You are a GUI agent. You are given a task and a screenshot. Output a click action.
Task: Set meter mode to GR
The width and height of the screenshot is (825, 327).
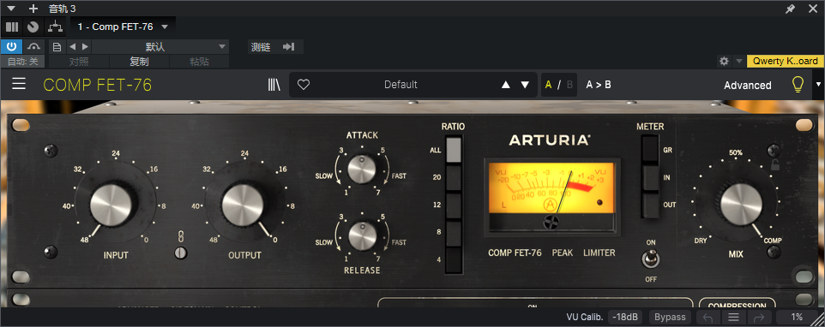[650, 150]
